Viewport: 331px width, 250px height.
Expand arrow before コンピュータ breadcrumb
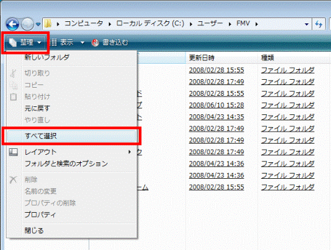(x=58, y=24)
